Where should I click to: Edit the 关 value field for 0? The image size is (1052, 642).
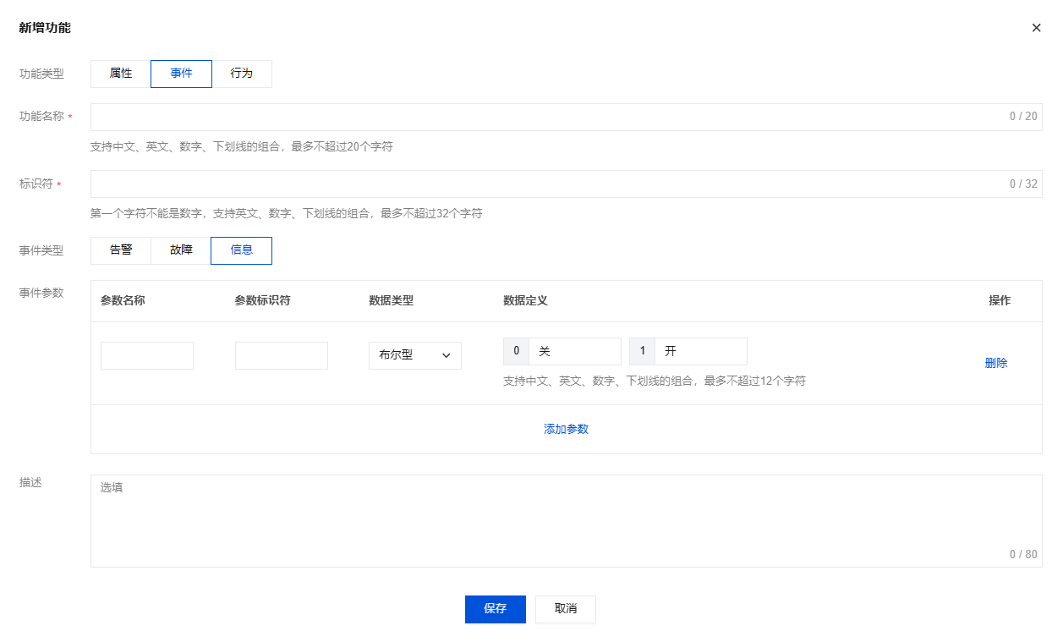point(574,351)
